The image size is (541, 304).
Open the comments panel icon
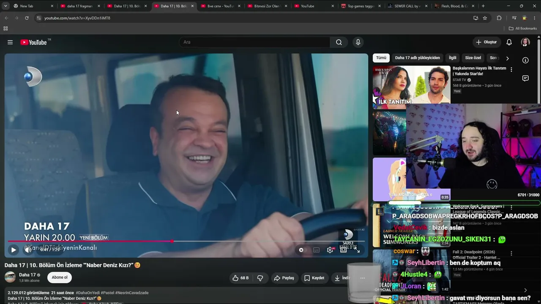tap(525, 79)
